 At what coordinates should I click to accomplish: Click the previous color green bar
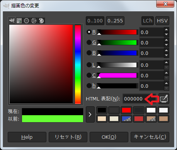(53, 119)
